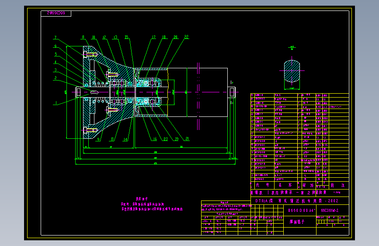The height and width of the screenshot is (246, 379).
Task: Click part callout number 12
Action: pos(104,37)
